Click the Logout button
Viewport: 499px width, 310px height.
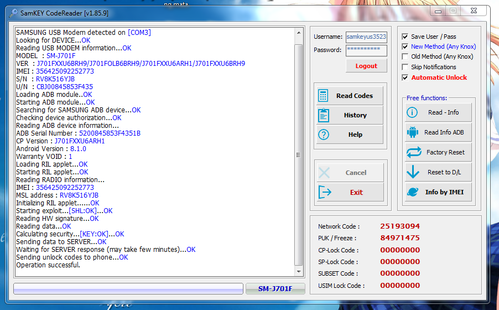tap(366, 66)
